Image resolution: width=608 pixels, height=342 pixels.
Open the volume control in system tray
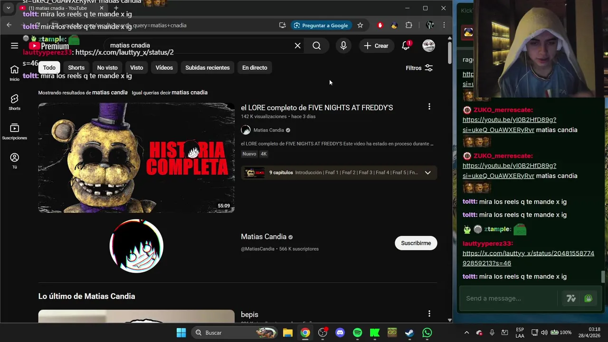(x=544, y=332)
